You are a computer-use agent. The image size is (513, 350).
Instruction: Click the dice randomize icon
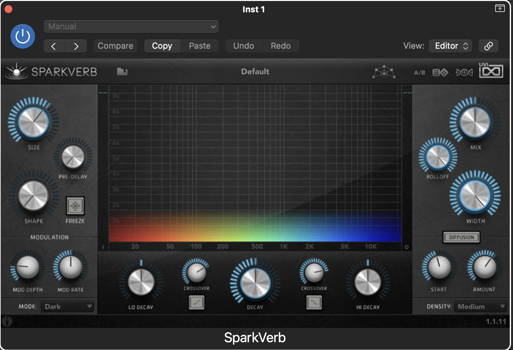(440, 72)
